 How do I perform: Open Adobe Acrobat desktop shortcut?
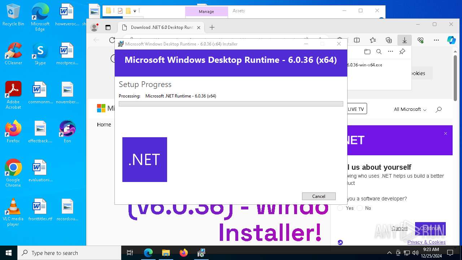pyautogui.click(x=13, y=95)
